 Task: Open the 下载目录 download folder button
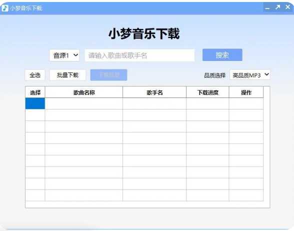pos(109,75)
